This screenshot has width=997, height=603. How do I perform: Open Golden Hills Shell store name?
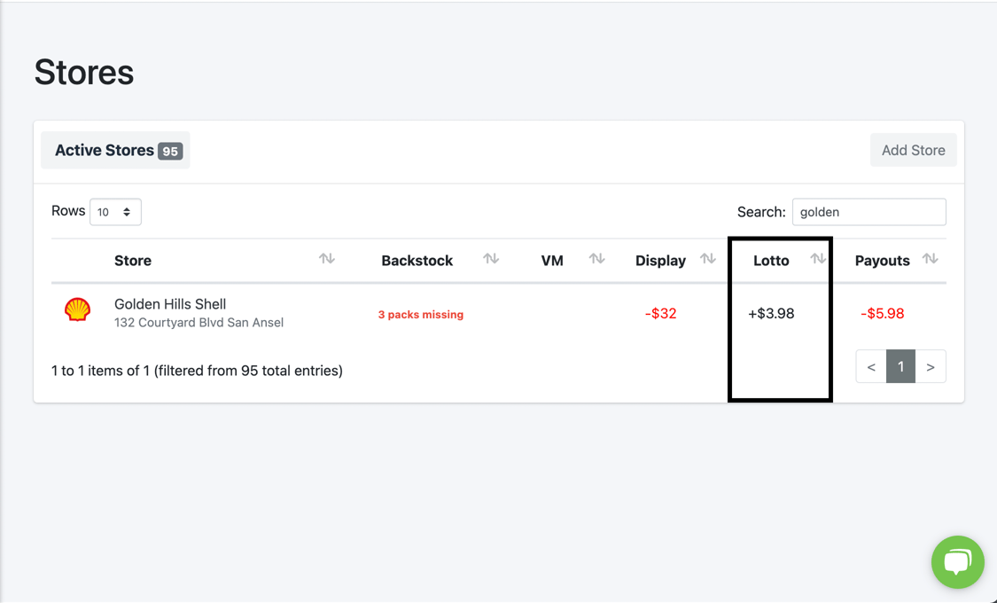170,304
